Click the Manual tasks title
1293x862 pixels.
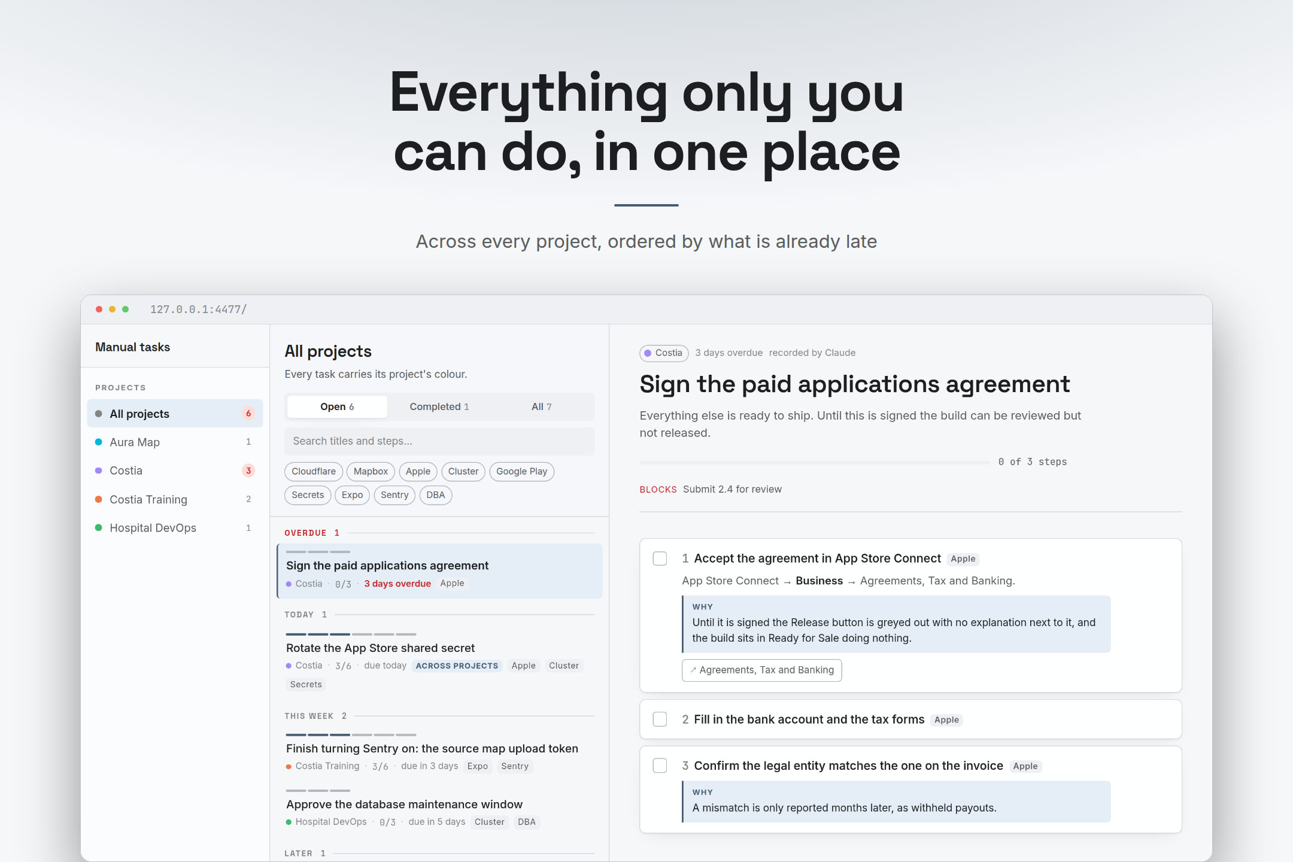pos(132,347)
